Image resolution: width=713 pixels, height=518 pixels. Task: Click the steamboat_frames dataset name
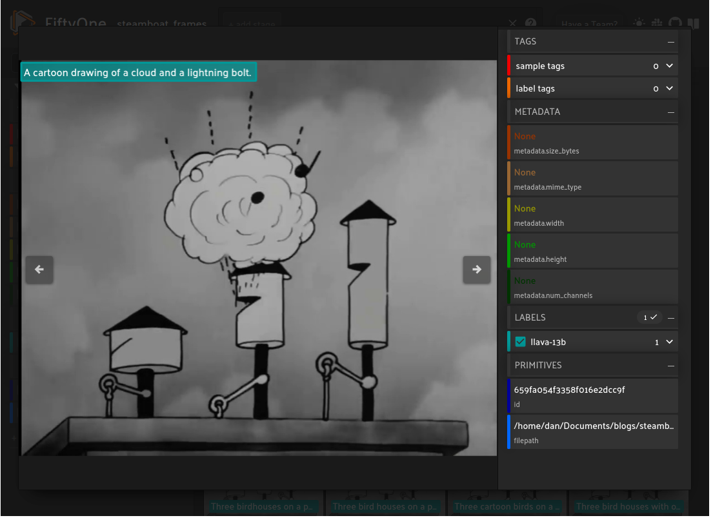pyautogui.click(x=163, y=24)
